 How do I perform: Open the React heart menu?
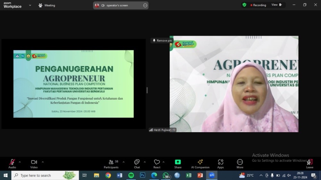click(157, 164)
